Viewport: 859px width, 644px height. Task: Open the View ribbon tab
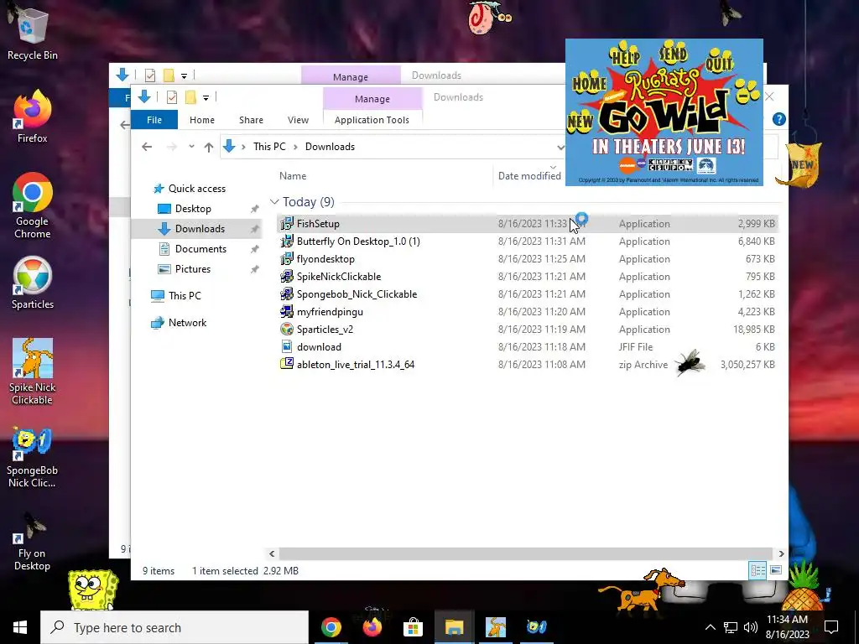click(x=298, y=119)
